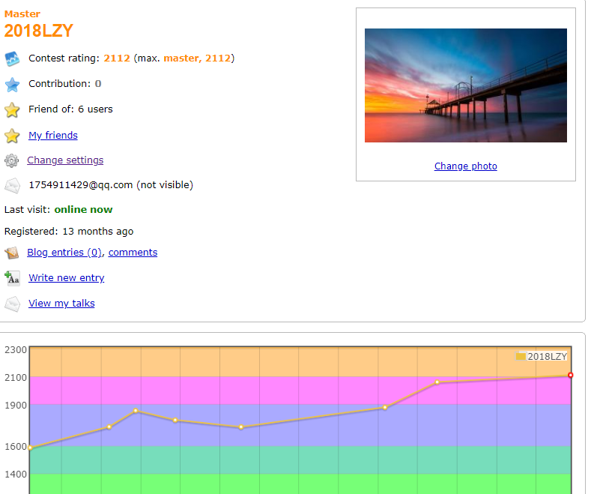Click the 2018LZY username heading
Image resolution: width=591 pixels, height=494 pixels.
tap(38, 31)
